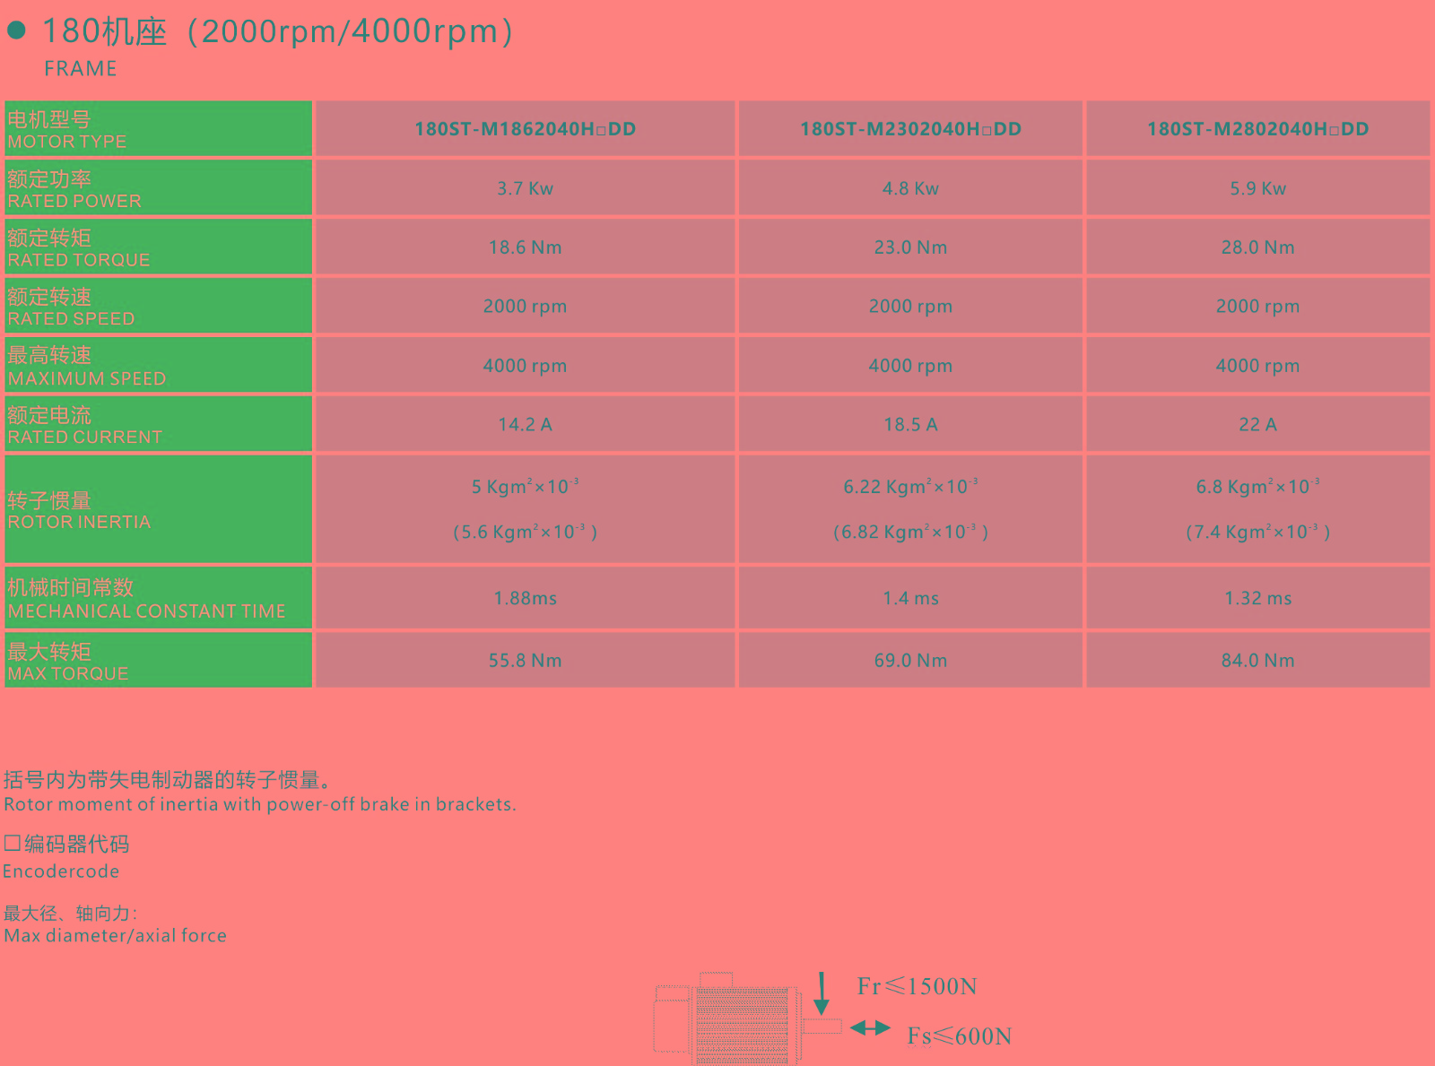
Task: Select the 180ST-M2802040H□DD column header
Action: coord(1257,129)
